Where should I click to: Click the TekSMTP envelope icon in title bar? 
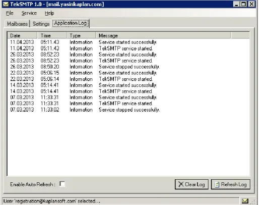(x=6, y=4)
